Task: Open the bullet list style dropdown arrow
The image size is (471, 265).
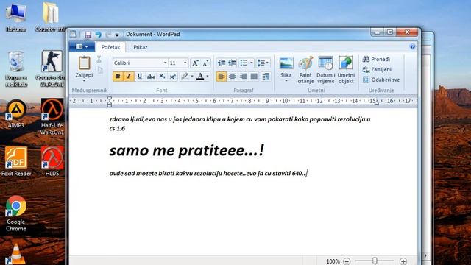Action: (x=252, y=63)
